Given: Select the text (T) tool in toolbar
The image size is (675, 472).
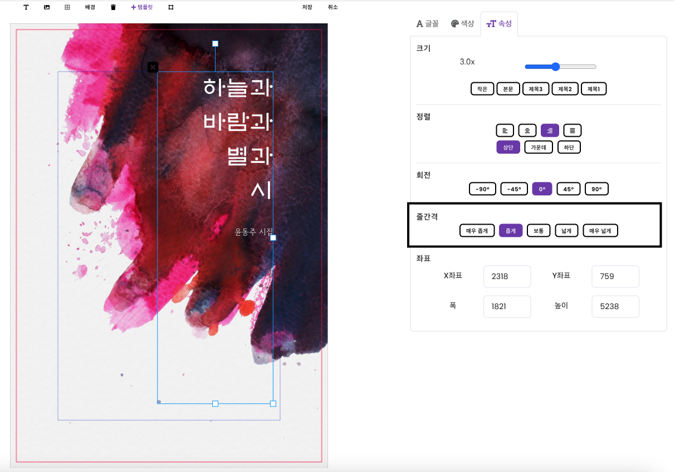Looking at the screenshot, I should point(26,7).
